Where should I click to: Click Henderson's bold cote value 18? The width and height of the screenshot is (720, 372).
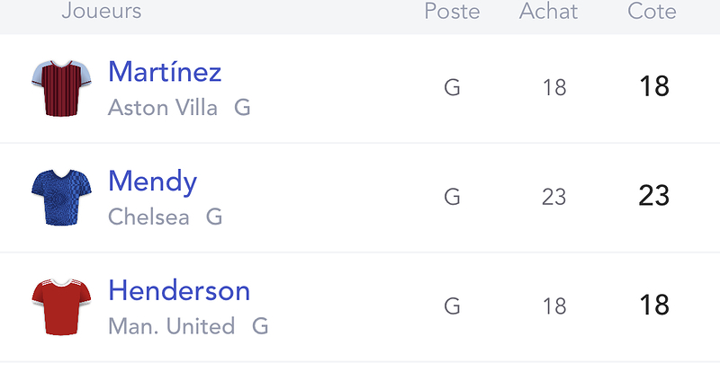click(654, 305)
